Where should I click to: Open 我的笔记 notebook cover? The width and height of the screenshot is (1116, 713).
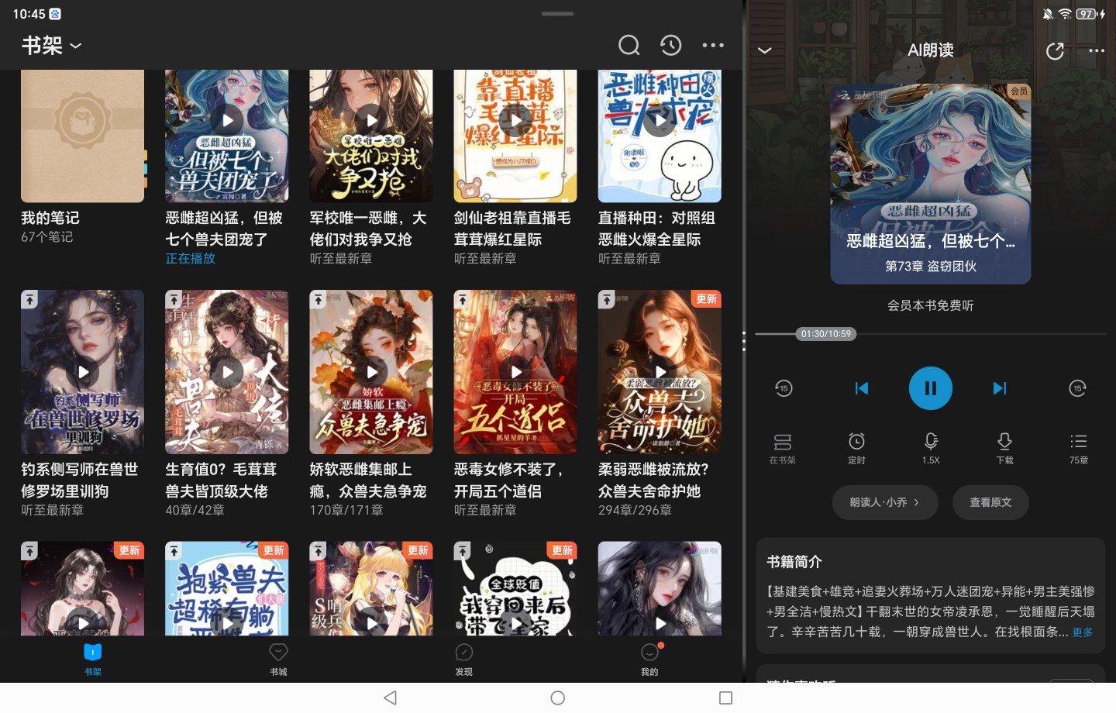pos(82,136)
